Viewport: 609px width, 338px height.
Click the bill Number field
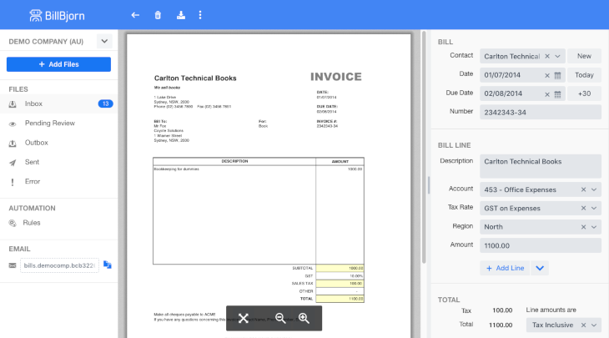[541, 113]
